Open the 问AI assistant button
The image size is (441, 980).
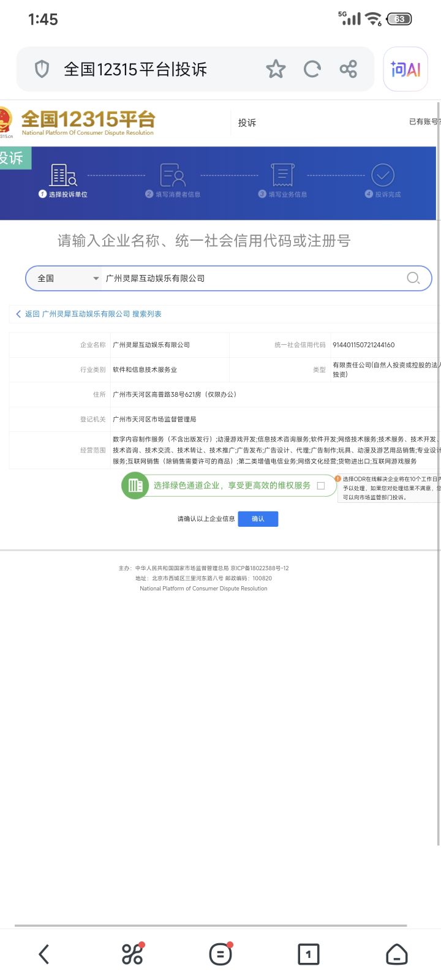tap(405, 69)
